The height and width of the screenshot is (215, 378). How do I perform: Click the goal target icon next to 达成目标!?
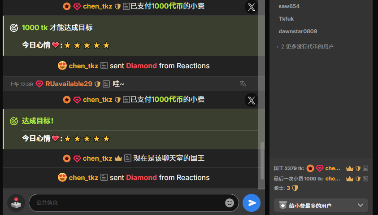click(14, 121)
